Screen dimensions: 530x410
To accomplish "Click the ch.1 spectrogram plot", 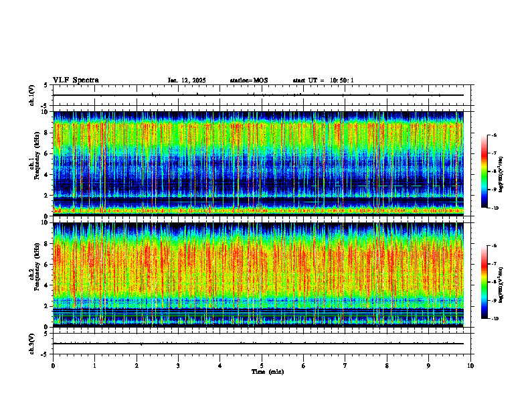I will pyautogui.click(x=258, y=163).
